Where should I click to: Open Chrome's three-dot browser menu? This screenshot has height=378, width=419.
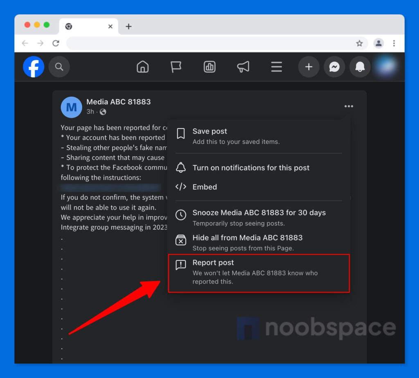tap(394, 43)
